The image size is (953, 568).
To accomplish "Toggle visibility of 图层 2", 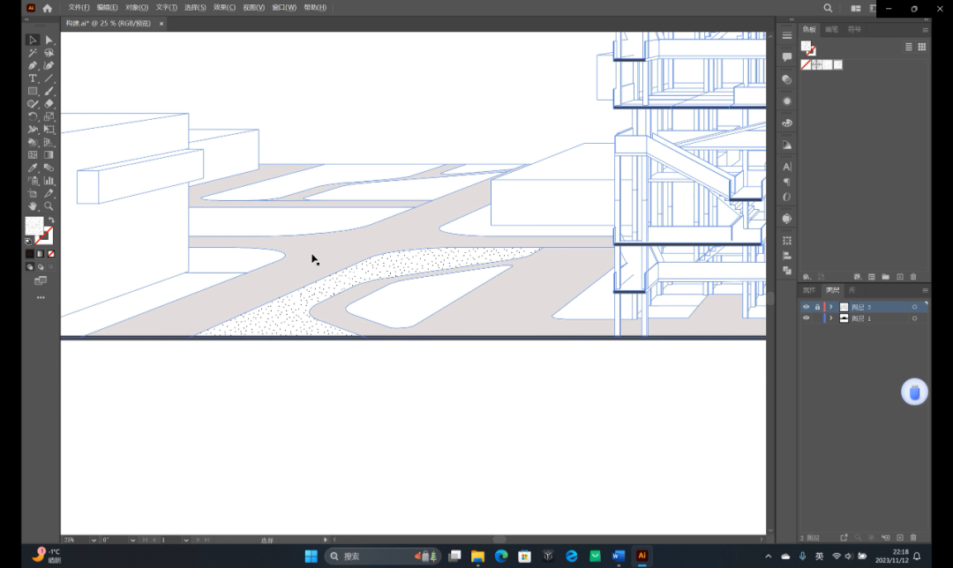I will point(806,307).
